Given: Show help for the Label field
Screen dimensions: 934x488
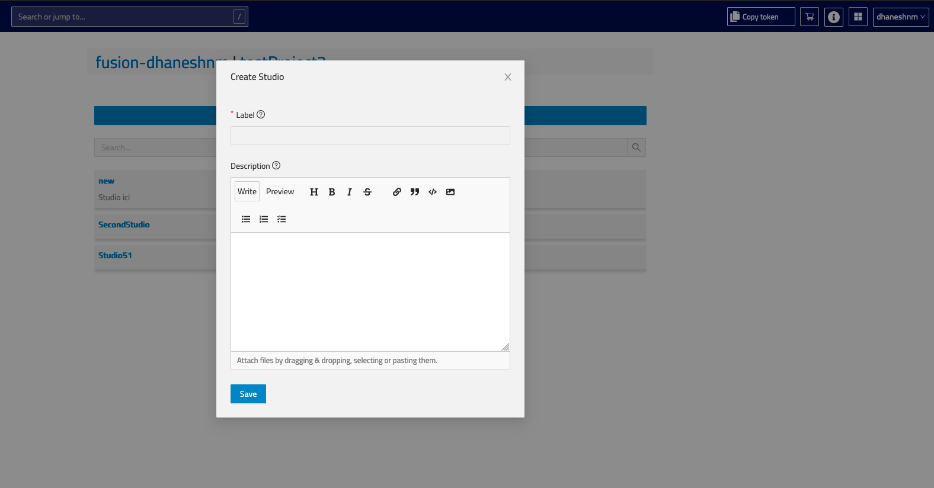Looking at the screenshot, I should 261,114.
